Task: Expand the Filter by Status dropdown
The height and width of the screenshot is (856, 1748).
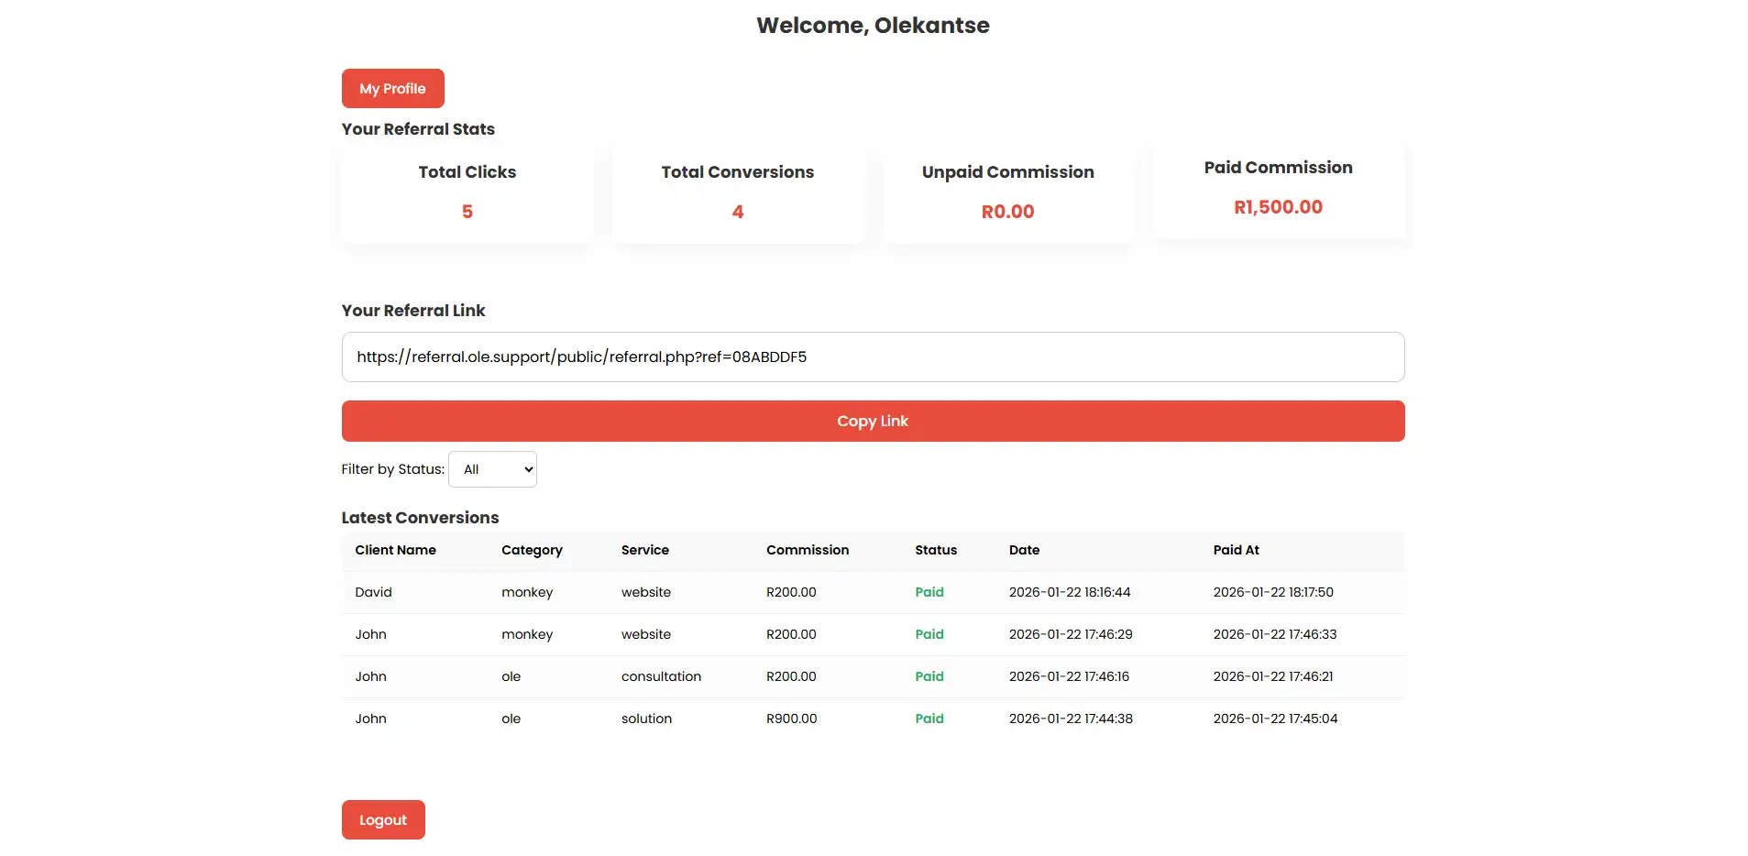Action: coord(492,469)
